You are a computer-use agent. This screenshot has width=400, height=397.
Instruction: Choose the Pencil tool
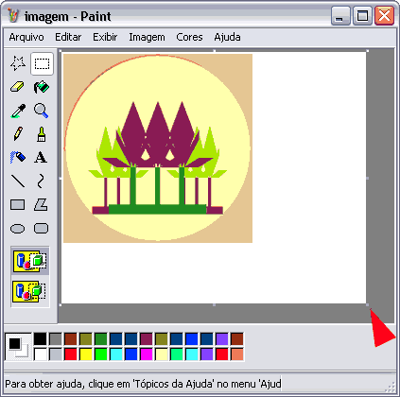[x=18, y=134]
